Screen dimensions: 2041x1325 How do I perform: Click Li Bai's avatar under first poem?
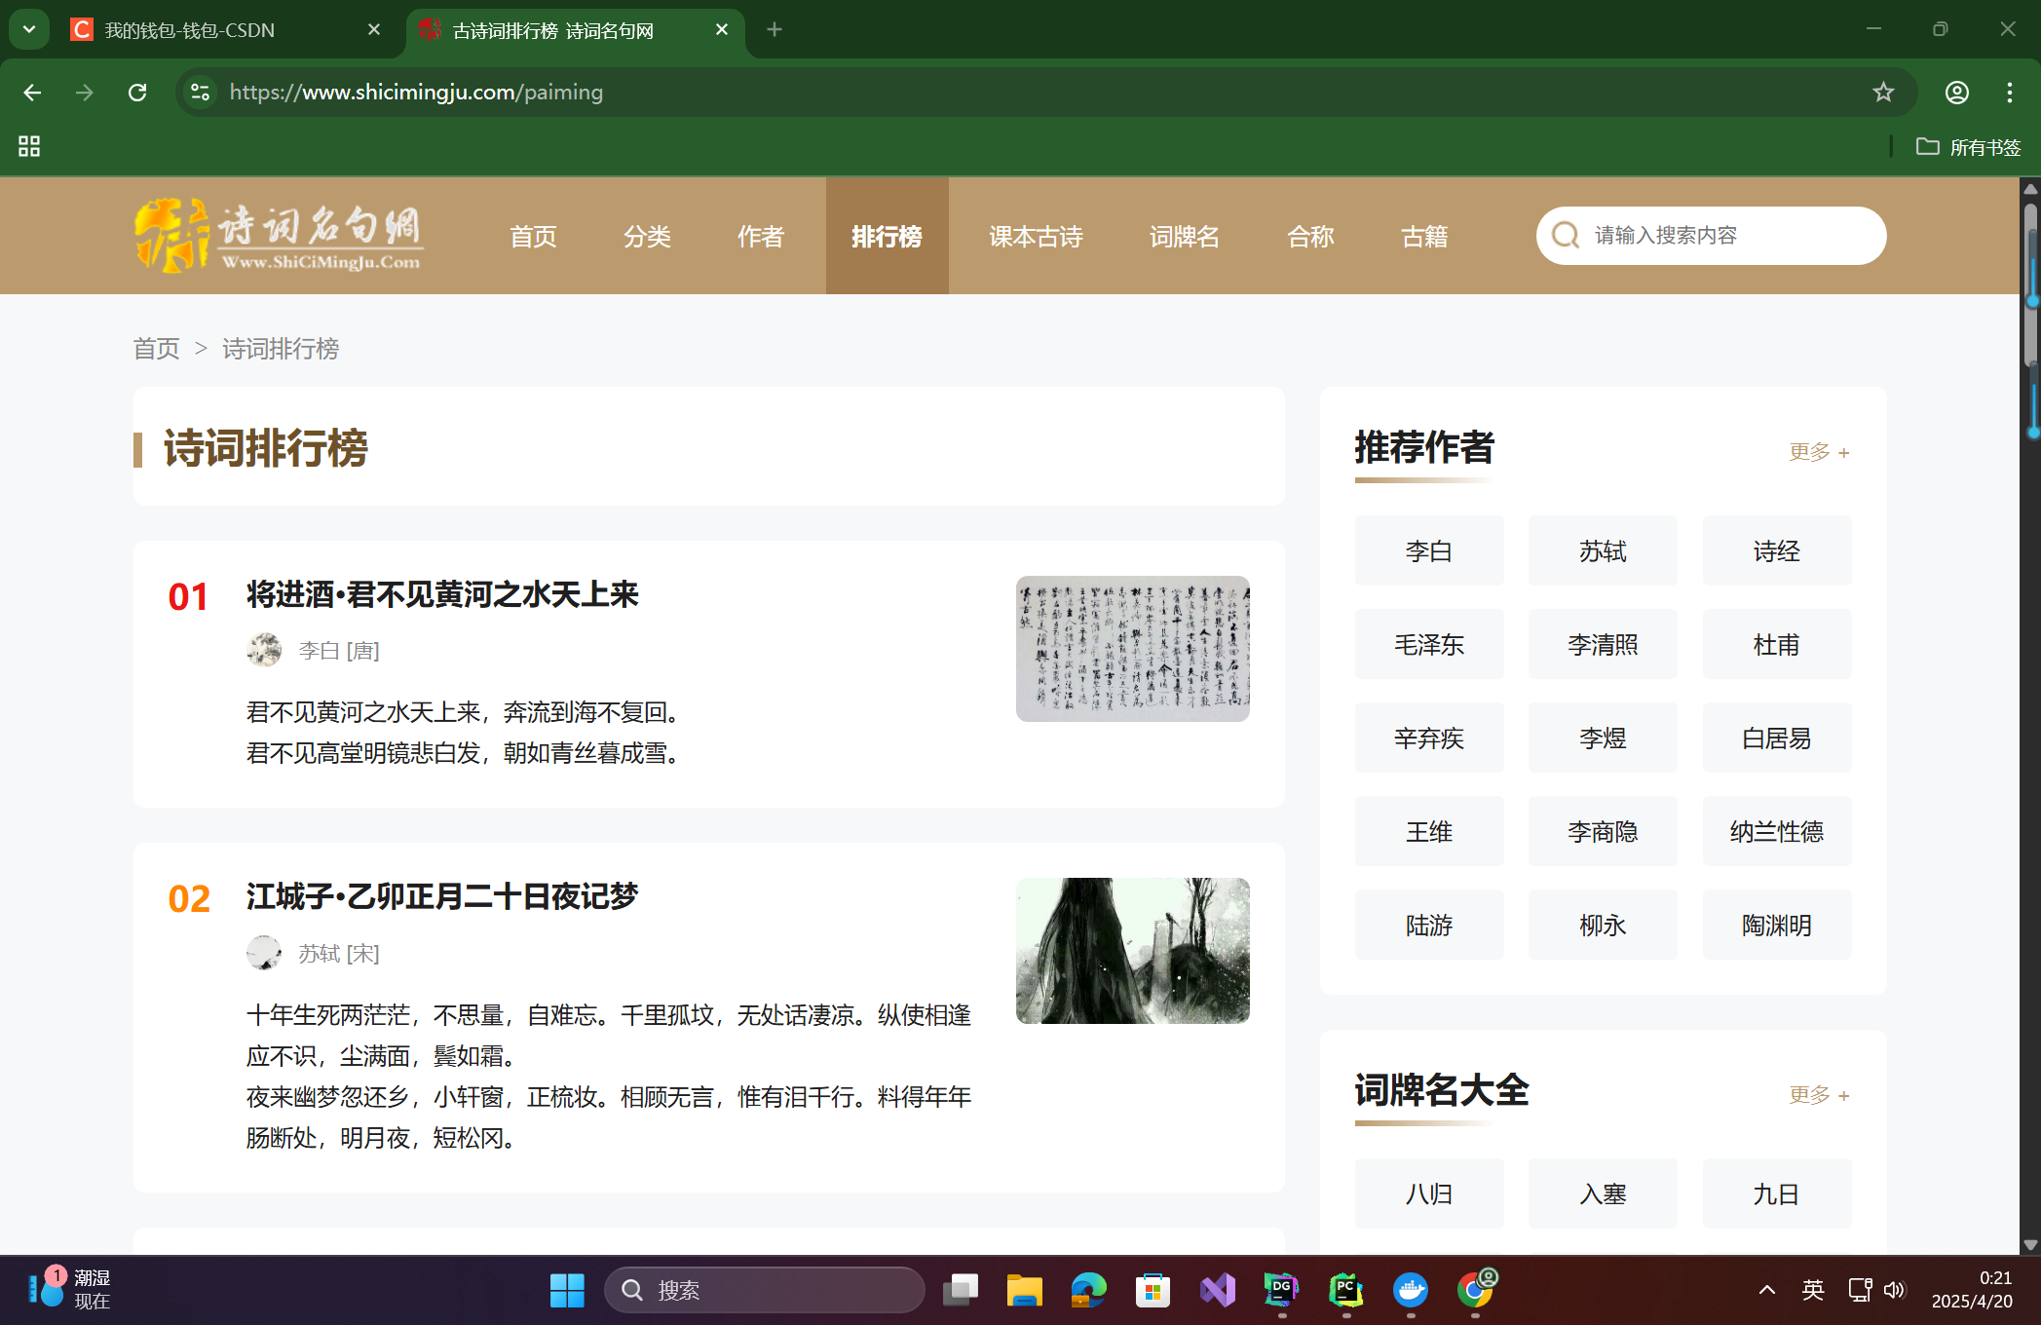(264, 650)
